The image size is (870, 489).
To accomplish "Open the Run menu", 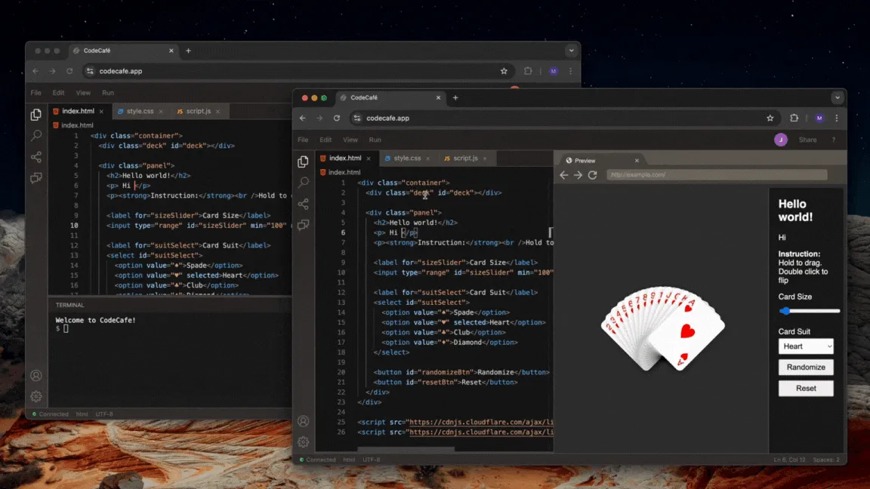I will click(x=375, y=140).
